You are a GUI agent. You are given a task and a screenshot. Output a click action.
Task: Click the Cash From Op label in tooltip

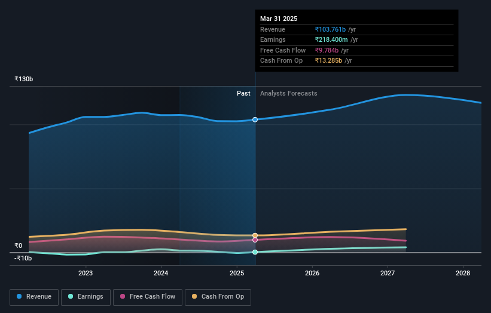pos(281,61)
